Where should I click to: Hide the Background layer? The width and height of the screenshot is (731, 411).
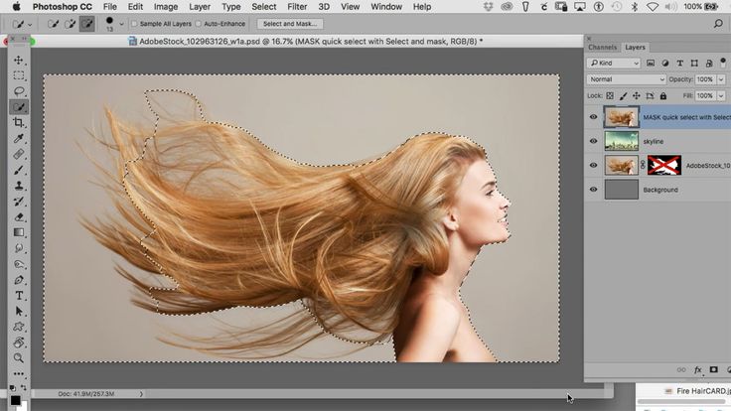pos(594,189)
